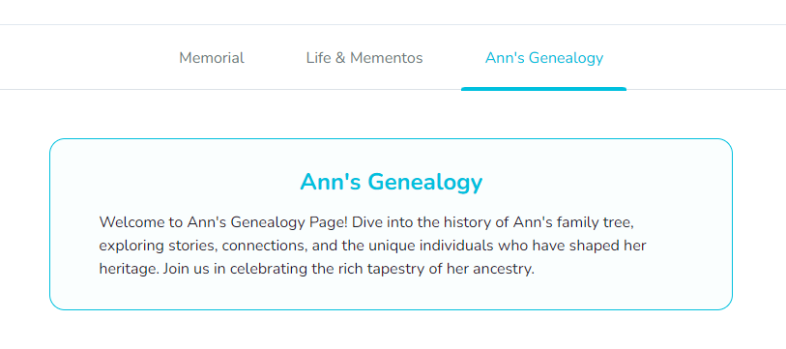Click the word 'Welcome' in the description
This screenshot has width=786, height=349.
131,222
